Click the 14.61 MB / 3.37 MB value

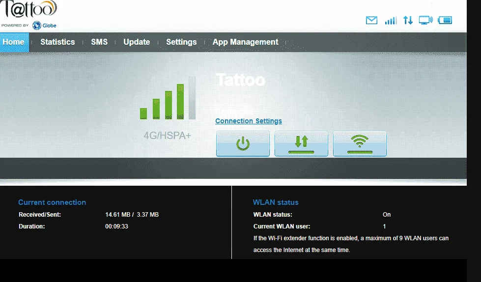click(x=132, y=215)
